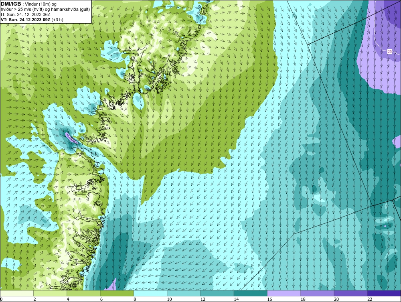Click the legend scale number '22'
The height and width of the screenshot is (302, 401).
pyautogui.click(x=370, y=300)
